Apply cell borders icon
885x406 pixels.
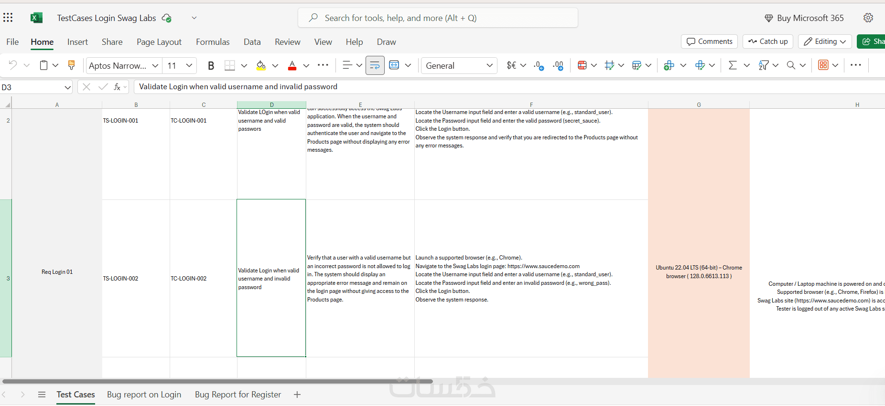click(230, 65)
